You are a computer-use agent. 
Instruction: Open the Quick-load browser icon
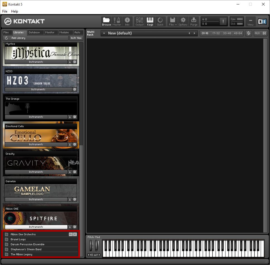click(x=160, y=21)
